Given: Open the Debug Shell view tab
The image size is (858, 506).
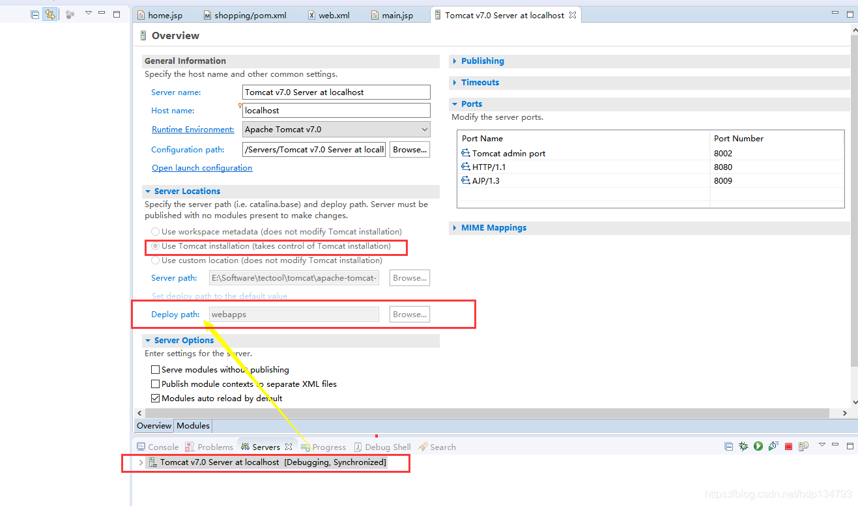Looking at the screenshot, I should tap(382, 447).
